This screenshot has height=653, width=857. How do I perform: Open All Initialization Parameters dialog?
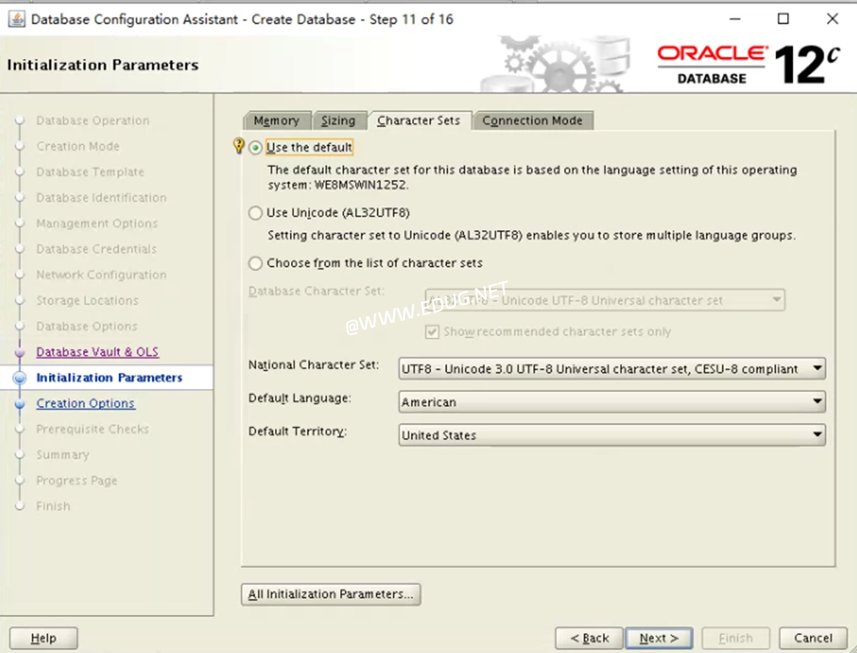[331, 594]
